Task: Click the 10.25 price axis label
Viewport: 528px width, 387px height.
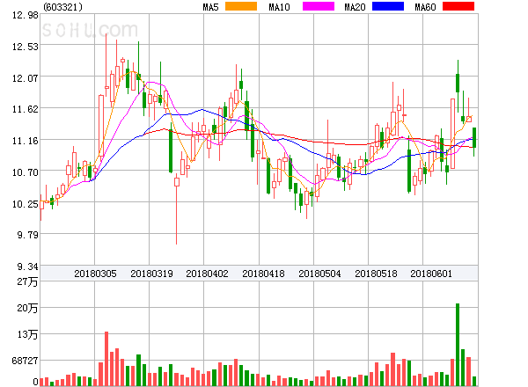Action: coord(26,204)
